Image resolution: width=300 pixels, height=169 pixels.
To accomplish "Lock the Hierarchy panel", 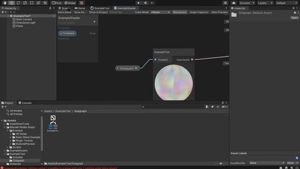I will [x=50, y=8].
